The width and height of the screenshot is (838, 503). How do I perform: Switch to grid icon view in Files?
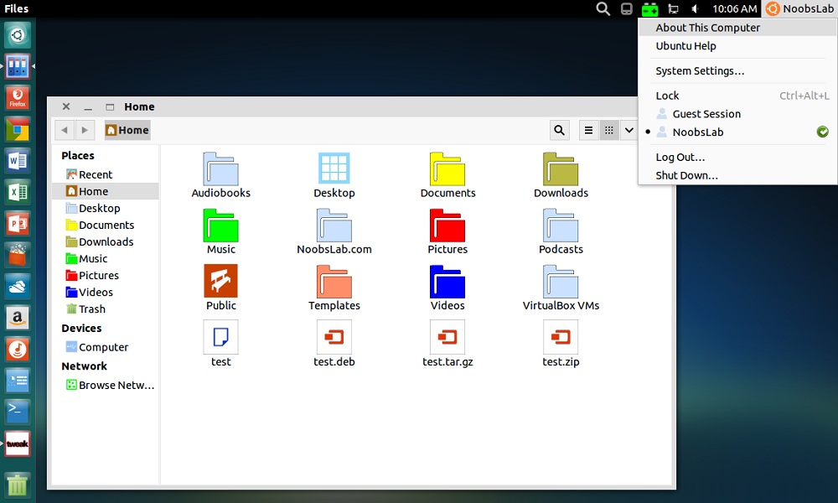pos(608,130)
